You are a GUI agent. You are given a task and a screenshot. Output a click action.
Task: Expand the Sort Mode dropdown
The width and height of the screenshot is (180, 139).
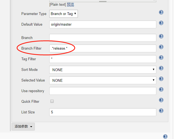coord(103,69)
